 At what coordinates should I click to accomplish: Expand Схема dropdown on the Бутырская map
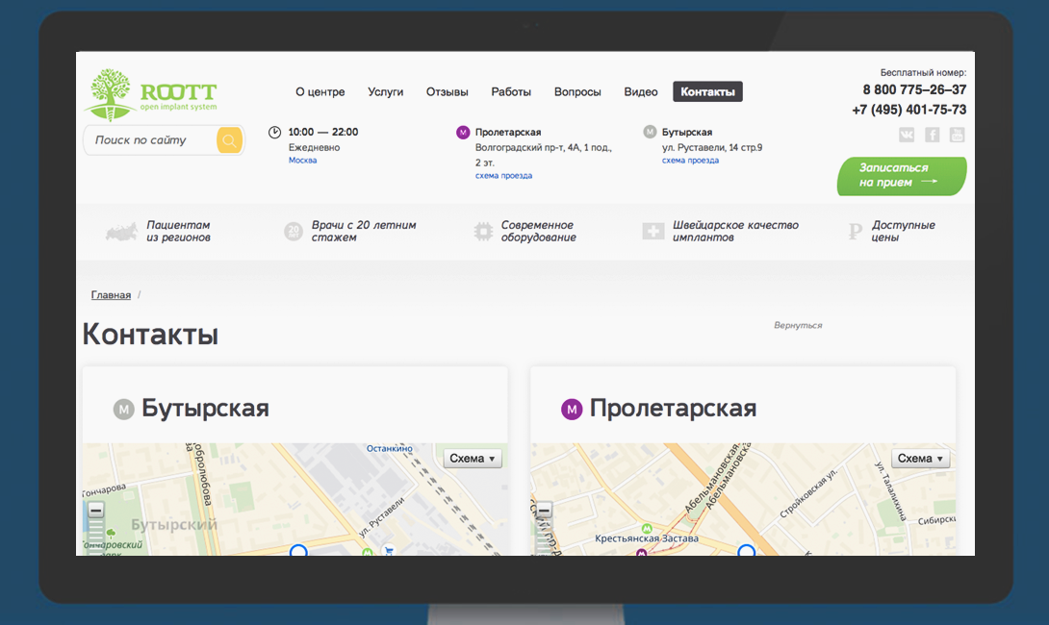coord(473,459)
